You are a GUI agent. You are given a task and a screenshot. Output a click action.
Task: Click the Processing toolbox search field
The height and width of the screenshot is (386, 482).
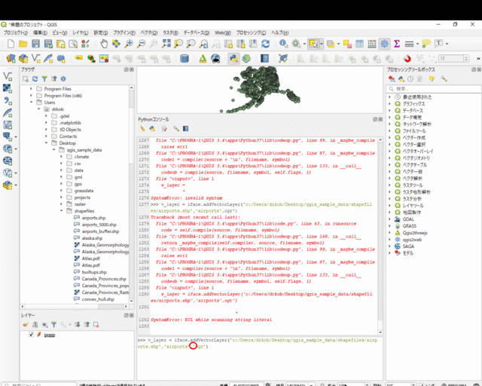[x=434, y=89]
